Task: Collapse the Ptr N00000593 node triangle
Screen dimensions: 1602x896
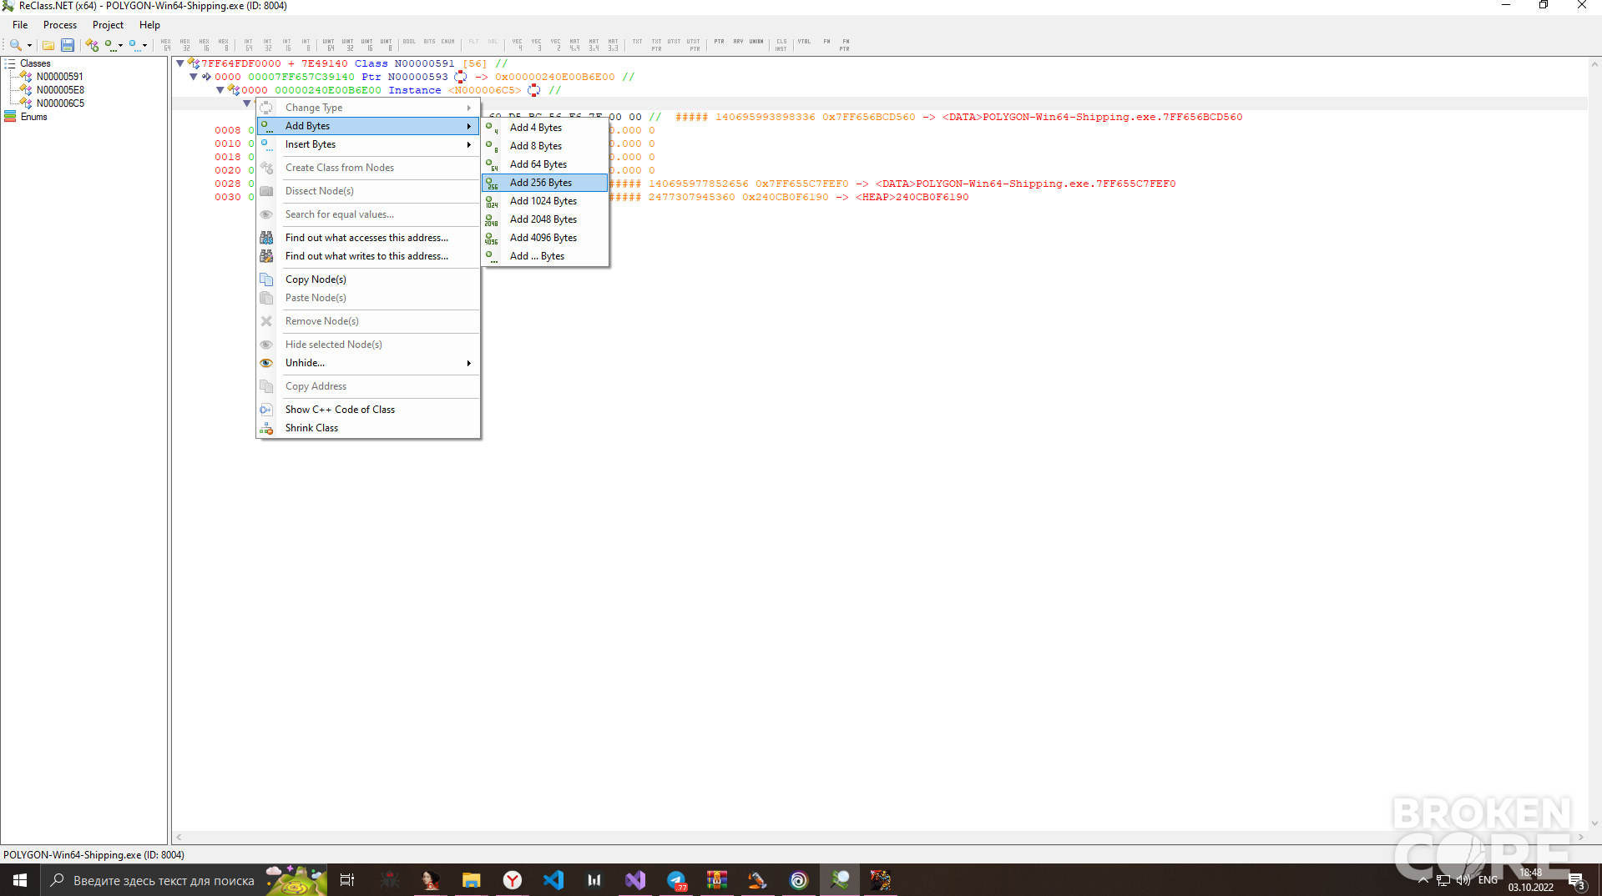Action: (x=193, y=77)
